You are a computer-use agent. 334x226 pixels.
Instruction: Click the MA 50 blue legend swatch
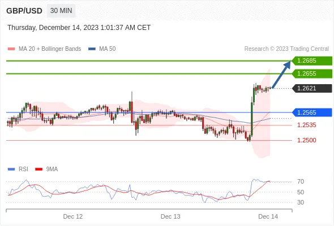[92, 49]
